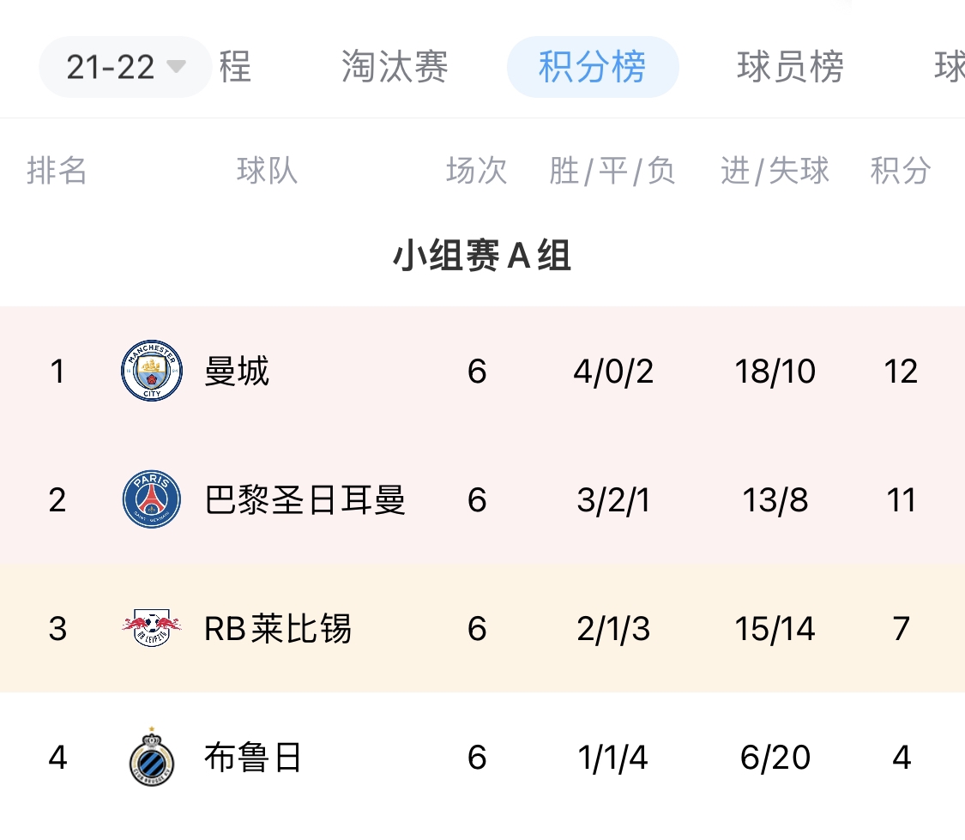Click the 小组赛 A 组 group title
This screenshot has width=965, height=840.
482,256
